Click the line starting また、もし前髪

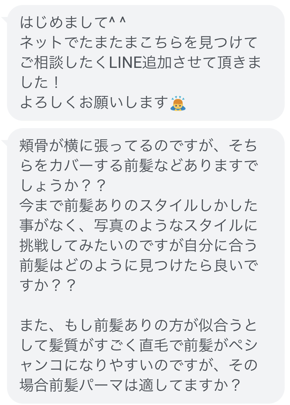[139, 326]
